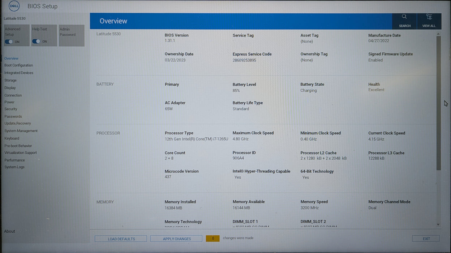
Task: Open Display settings
Action: pyautogui.click(x=10, y=88)
